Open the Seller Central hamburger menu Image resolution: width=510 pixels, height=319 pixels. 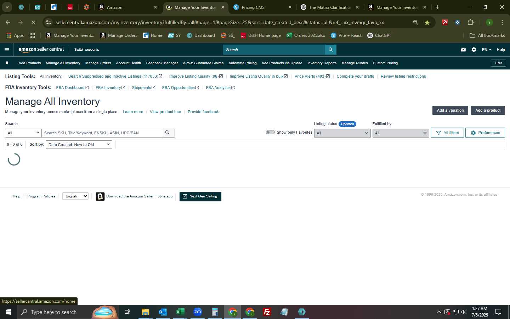click(x=6, y=50)
